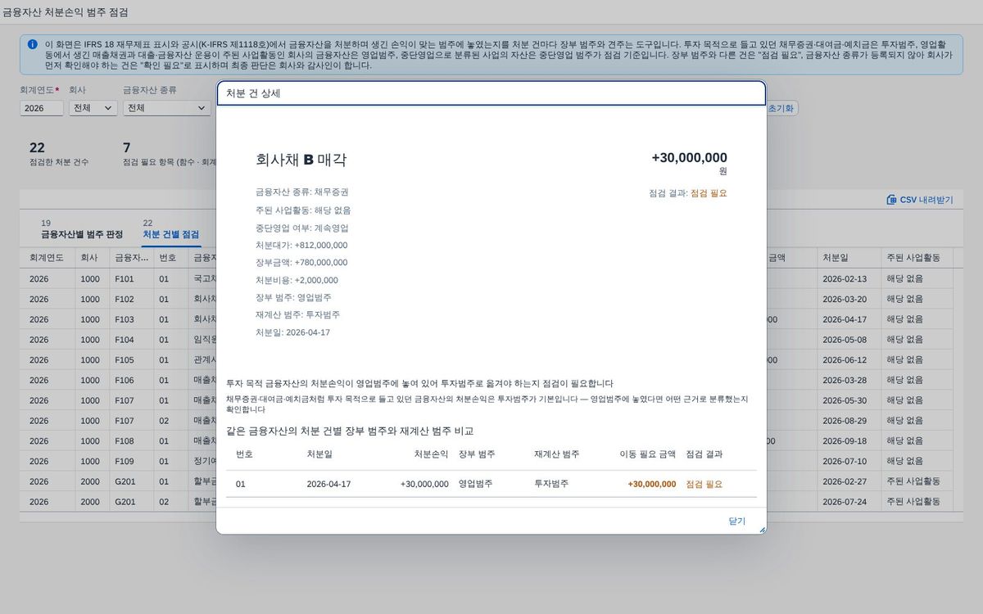Click the 초기화 reset button
The image size is (983, 614).
coord(781,108)
